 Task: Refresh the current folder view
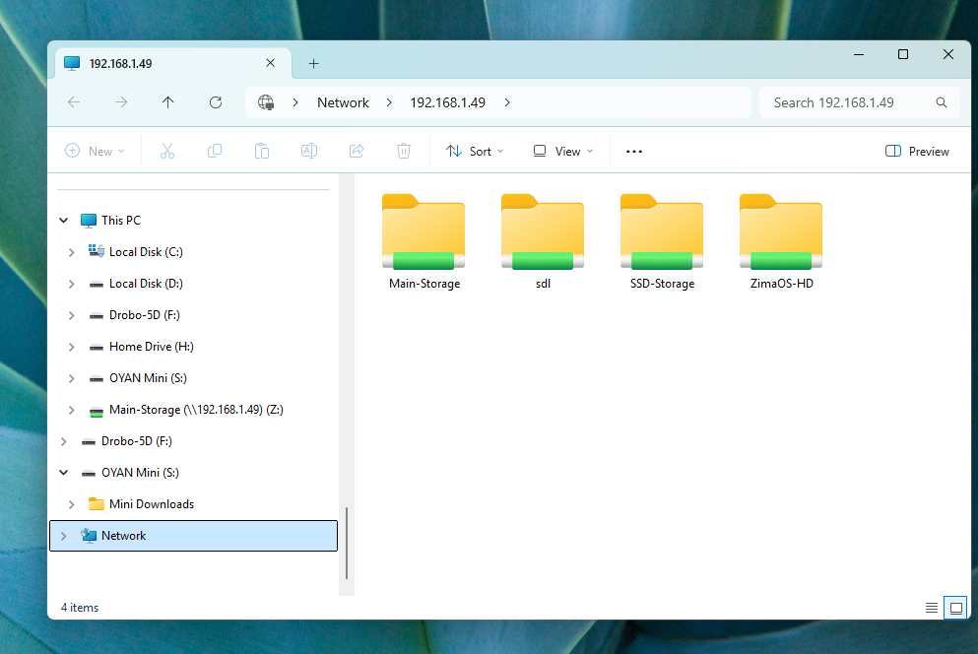pos(215,102)
